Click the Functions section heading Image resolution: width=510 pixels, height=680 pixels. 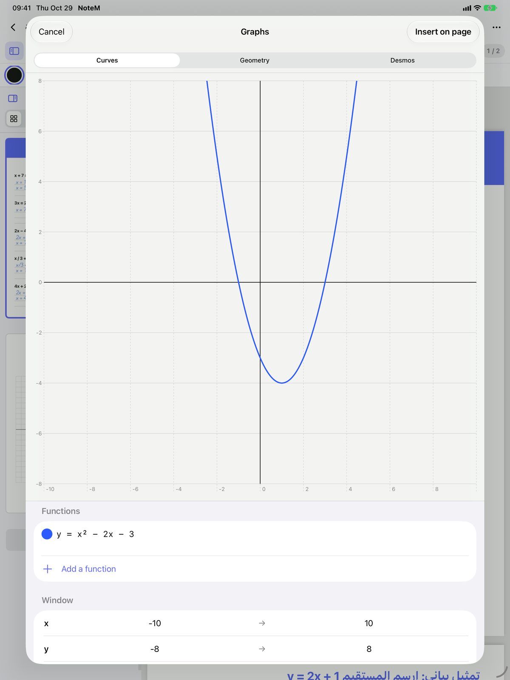(x=61, y=511)
